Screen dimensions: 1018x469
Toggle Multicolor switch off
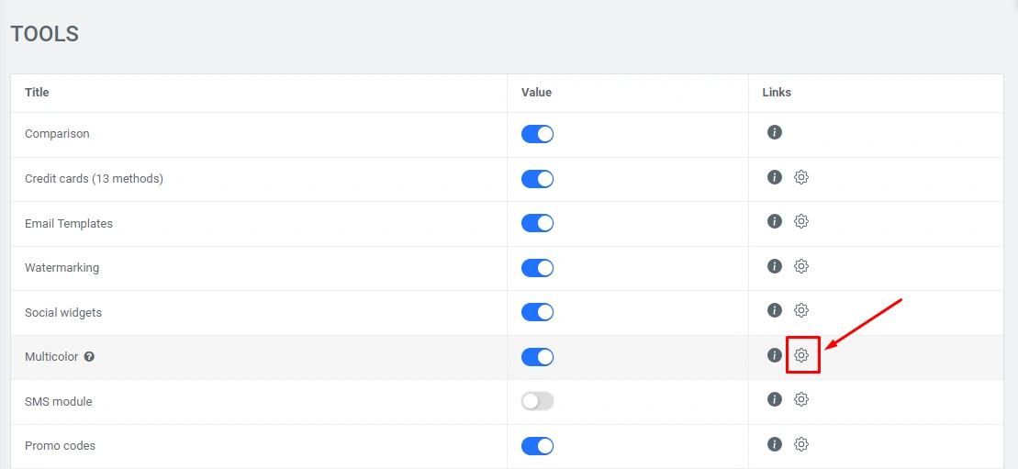tap(537, 357)
